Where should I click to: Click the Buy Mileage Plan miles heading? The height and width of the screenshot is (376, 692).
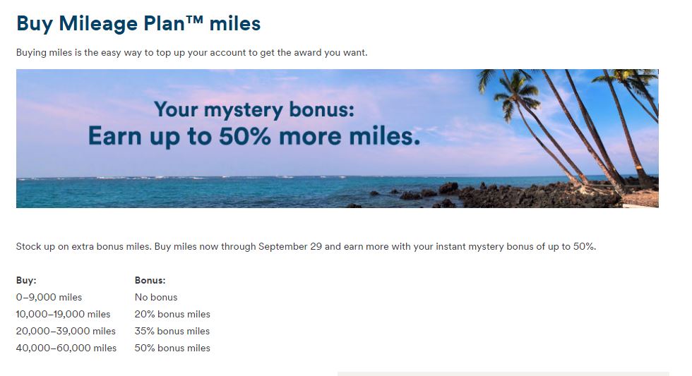138,23
